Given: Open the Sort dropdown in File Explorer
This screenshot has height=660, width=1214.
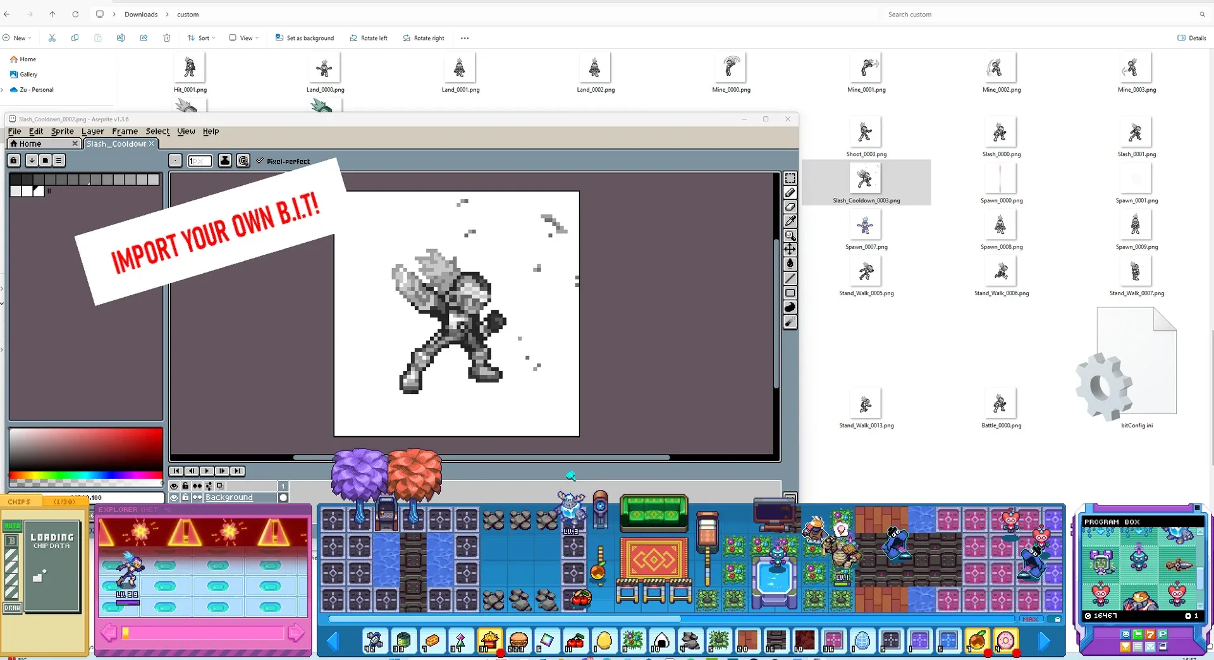Looking at the screenshot, I should tap(201, 38).
